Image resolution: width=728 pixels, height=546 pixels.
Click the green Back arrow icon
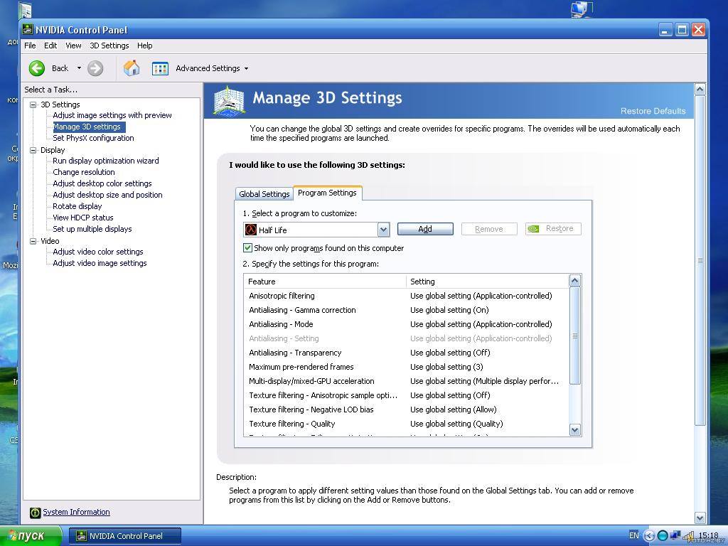click(x=37, y=68)
